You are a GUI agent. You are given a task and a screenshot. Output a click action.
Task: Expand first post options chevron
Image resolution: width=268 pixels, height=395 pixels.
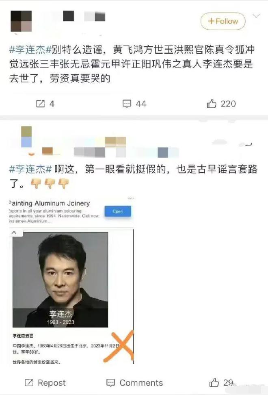[256, 16]
